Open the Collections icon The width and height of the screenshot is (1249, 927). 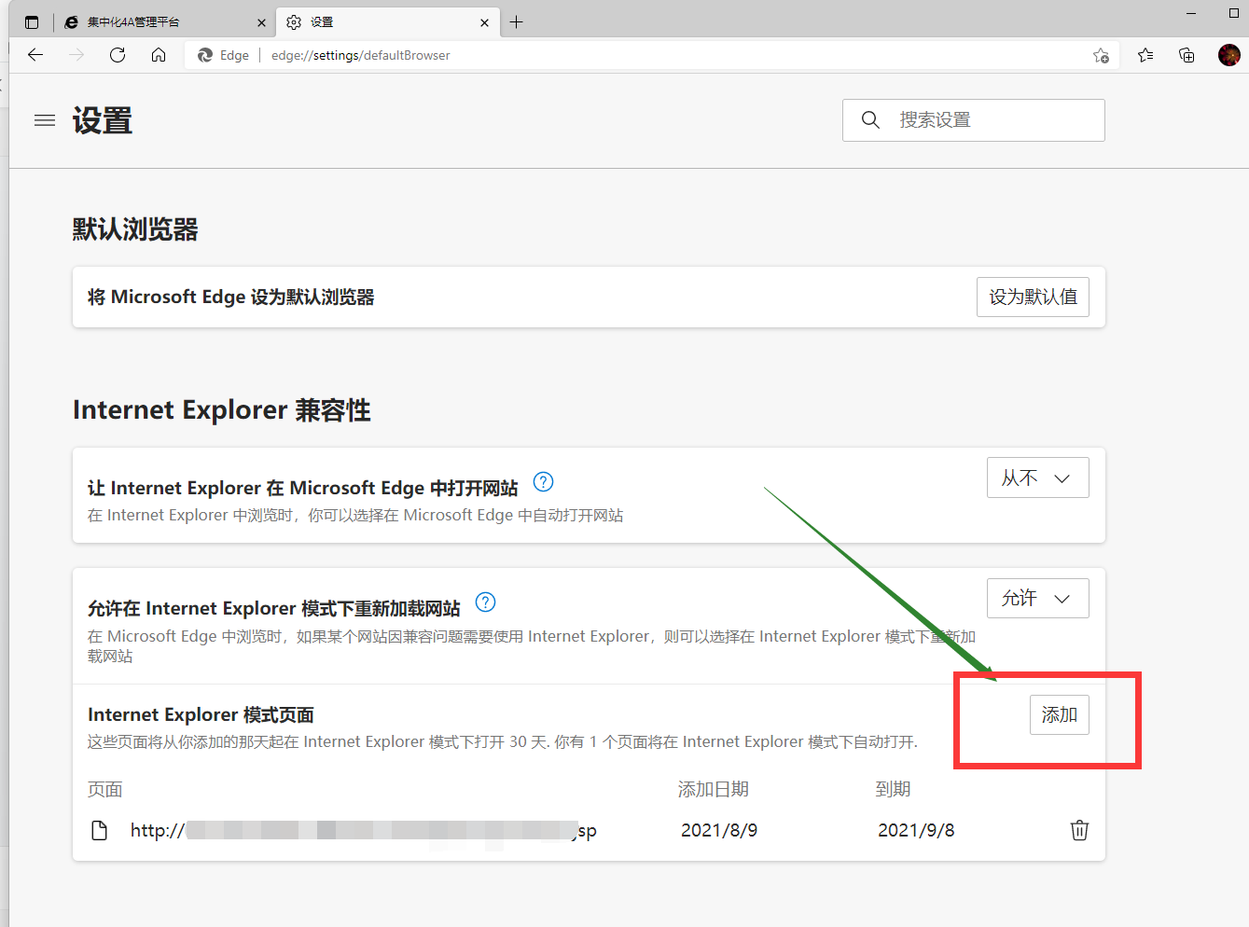point(1187,55)
